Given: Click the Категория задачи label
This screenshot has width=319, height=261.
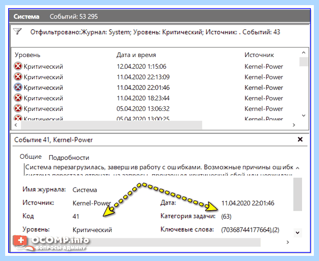Looking at the screenshot, I should (x=188, y=216).
